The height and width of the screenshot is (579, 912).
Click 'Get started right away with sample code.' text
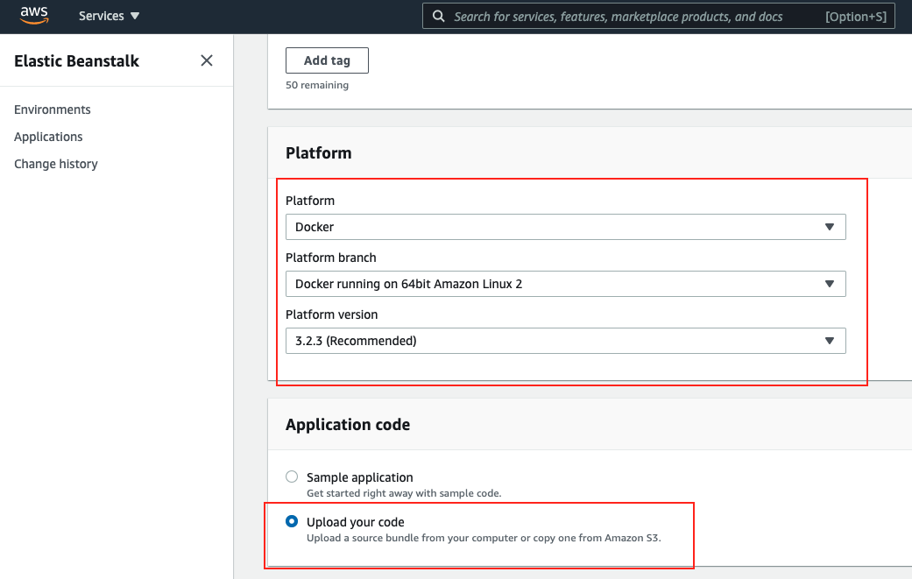(x=404, y=493)
